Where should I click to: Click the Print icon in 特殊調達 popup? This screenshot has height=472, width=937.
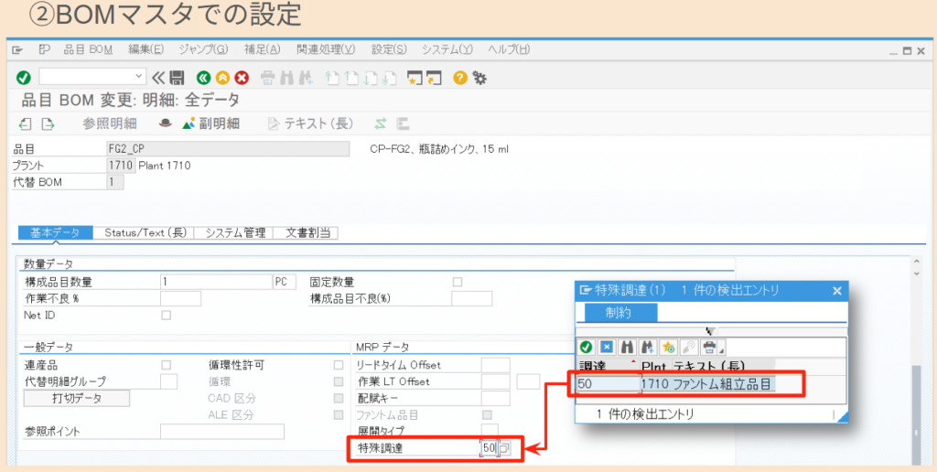point(709,347)
